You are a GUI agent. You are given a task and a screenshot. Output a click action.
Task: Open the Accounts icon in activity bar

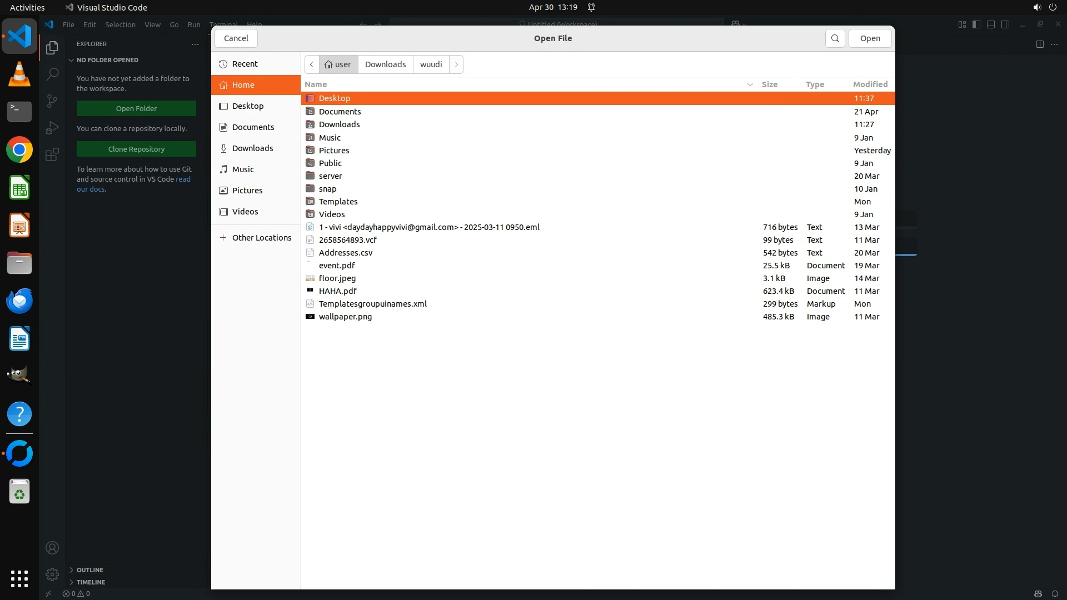pyautogui.click(x=52, y=548)
